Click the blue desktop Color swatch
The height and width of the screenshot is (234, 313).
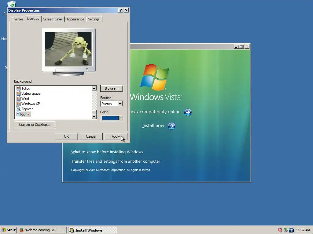click(110, 118)
